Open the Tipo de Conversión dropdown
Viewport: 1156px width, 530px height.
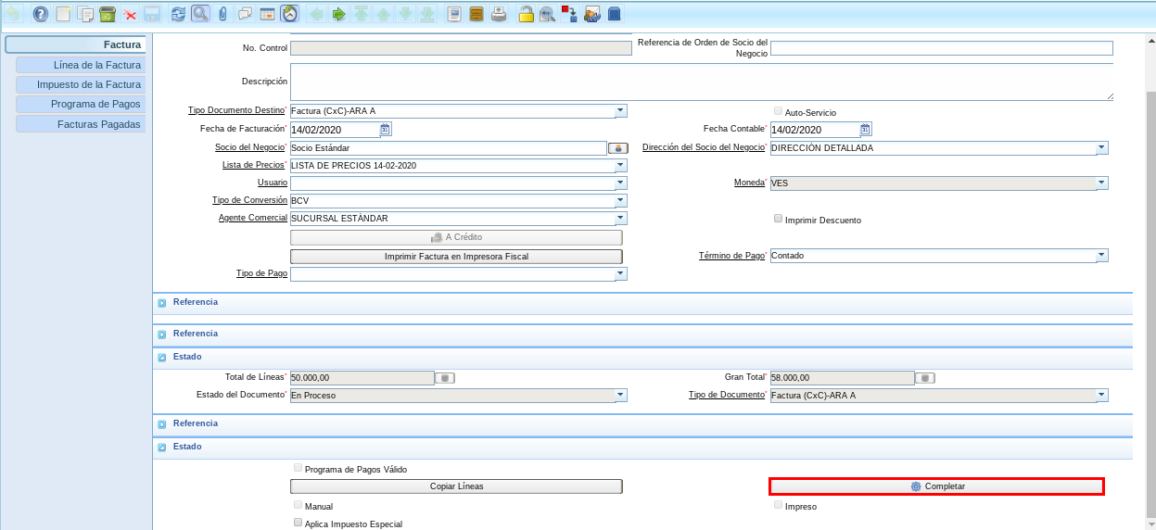[620, 200]
